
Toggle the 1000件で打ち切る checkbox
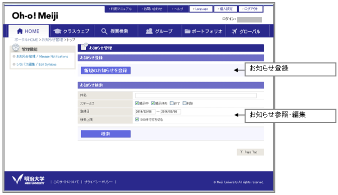[137, 119]
